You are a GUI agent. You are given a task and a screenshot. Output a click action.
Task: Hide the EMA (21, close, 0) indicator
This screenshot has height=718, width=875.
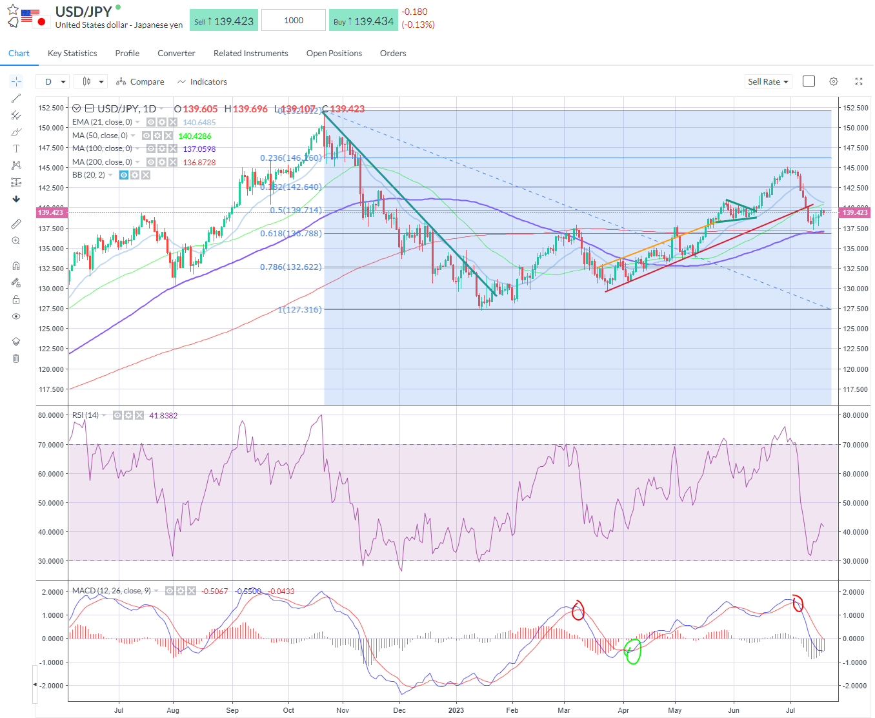tap(150, 122)
